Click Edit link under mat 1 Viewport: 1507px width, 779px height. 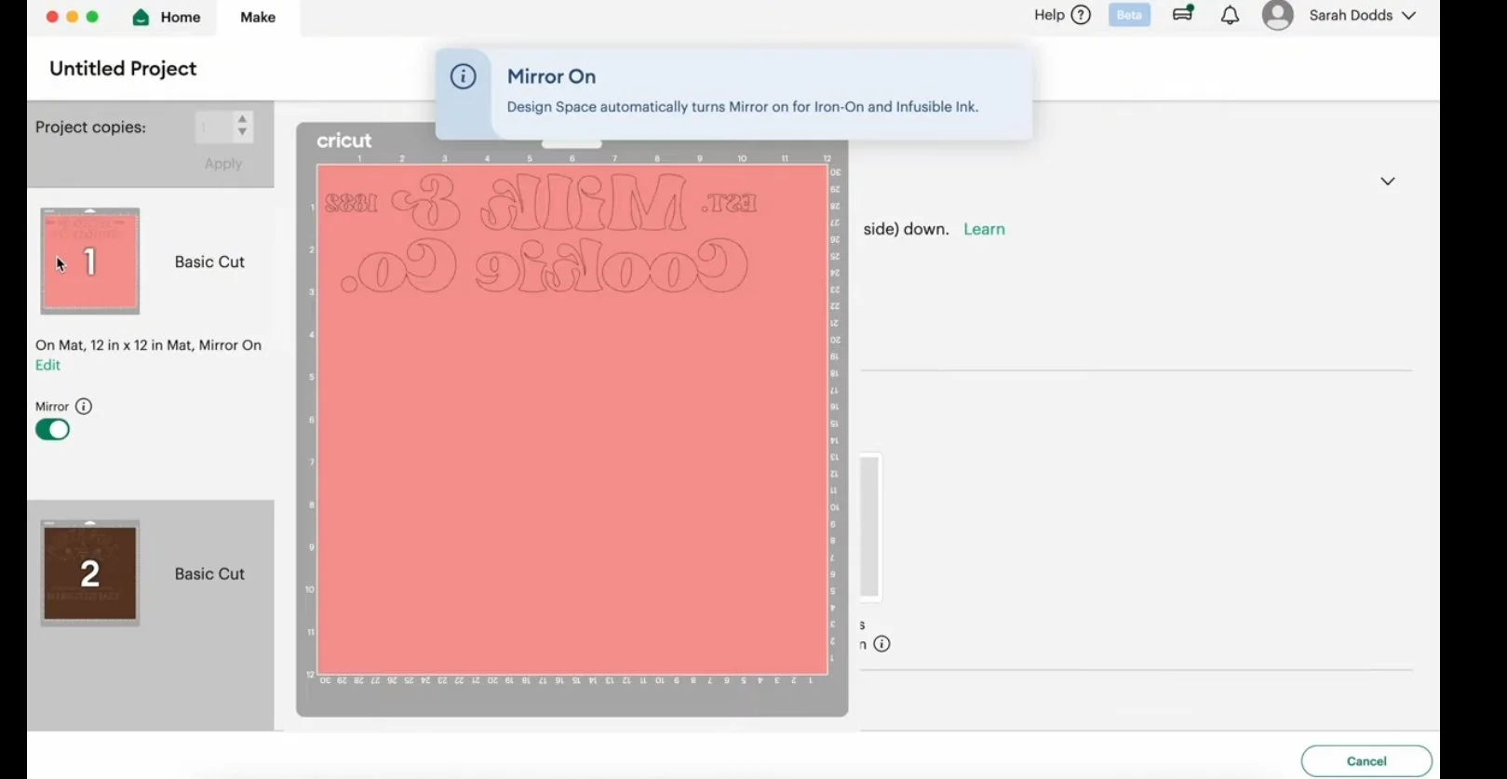[x=47, y=366]
